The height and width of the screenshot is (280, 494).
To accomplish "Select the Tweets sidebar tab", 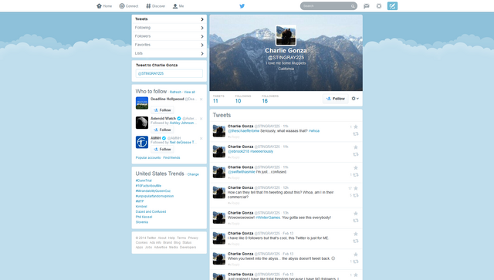I will 169,19.
